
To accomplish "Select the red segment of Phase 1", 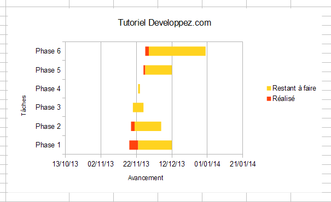I will [133, 145].
